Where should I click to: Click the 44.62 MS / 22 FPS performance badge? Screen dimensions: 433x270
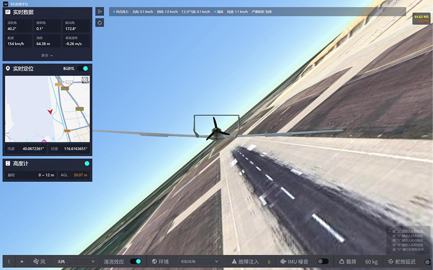pyautogui.click(x=421, y=19)
